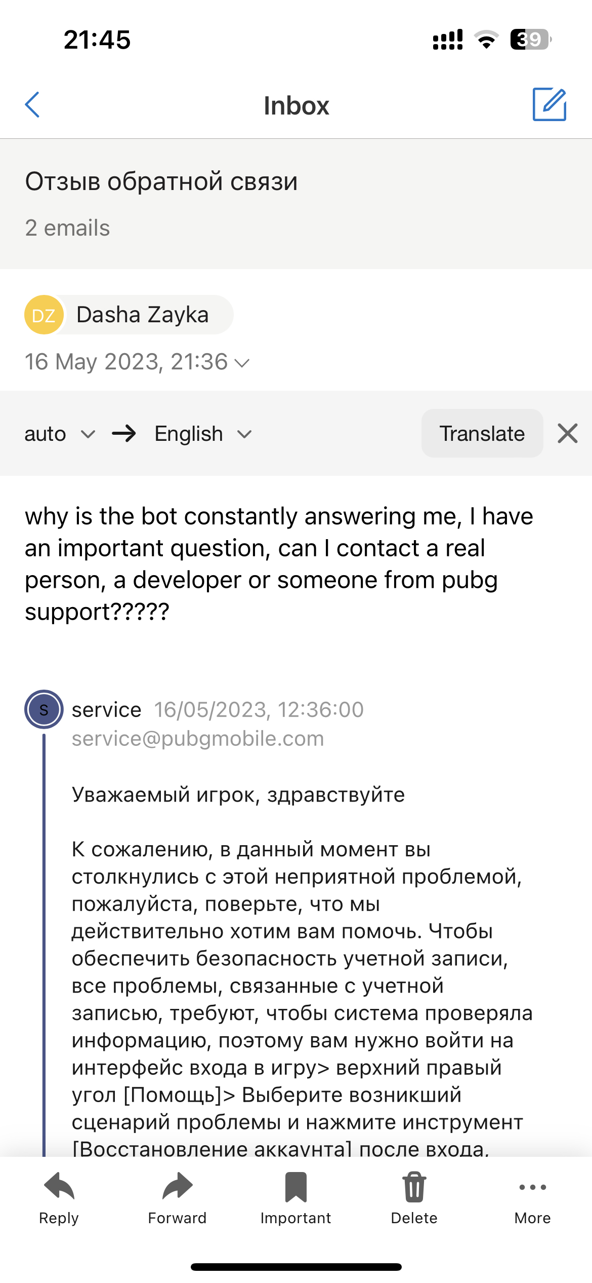Open the More options dots

coord(532,1188)
